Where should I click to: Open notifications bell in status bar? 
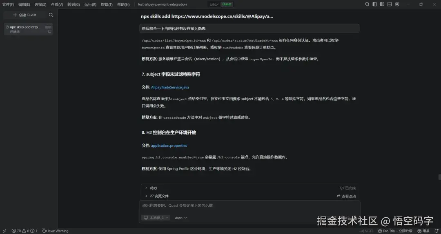pos(436,231)
